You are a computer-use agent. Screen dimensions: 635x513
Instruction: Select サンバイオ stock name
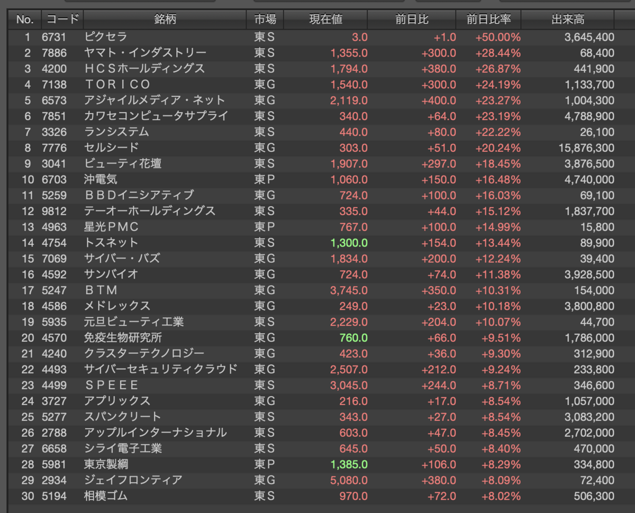(x=111, y=274)
